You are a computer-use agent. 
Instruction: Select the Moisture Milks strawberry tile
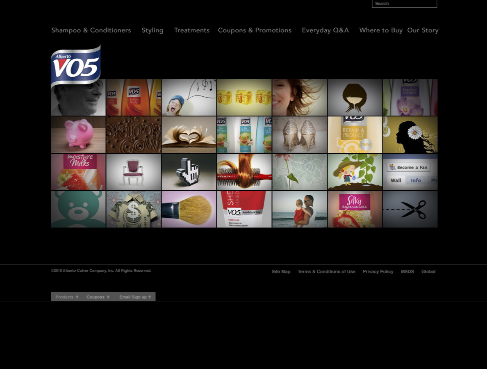[x=78, y=172]
